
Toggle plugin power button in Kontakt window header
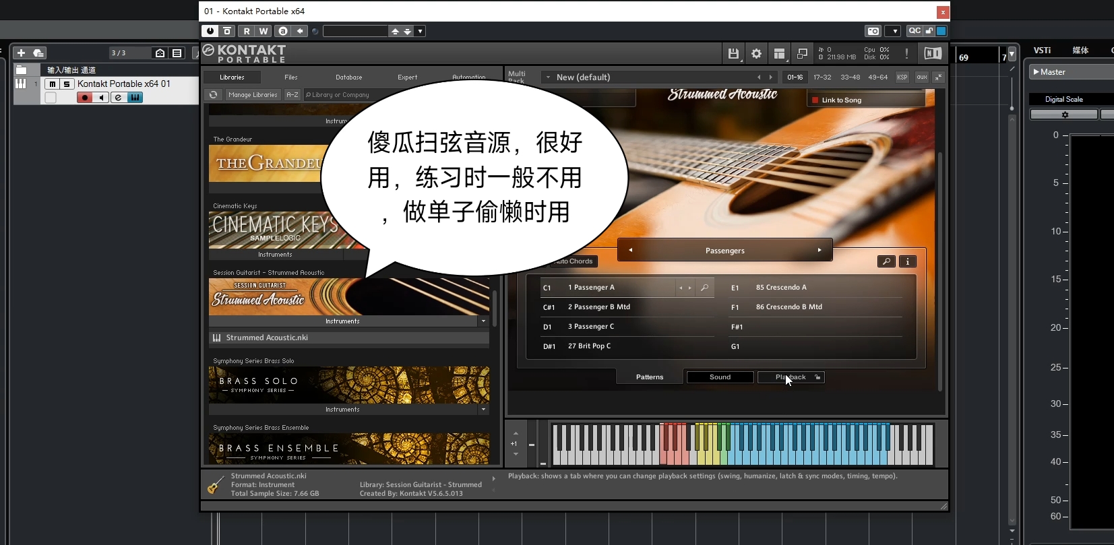210,31
